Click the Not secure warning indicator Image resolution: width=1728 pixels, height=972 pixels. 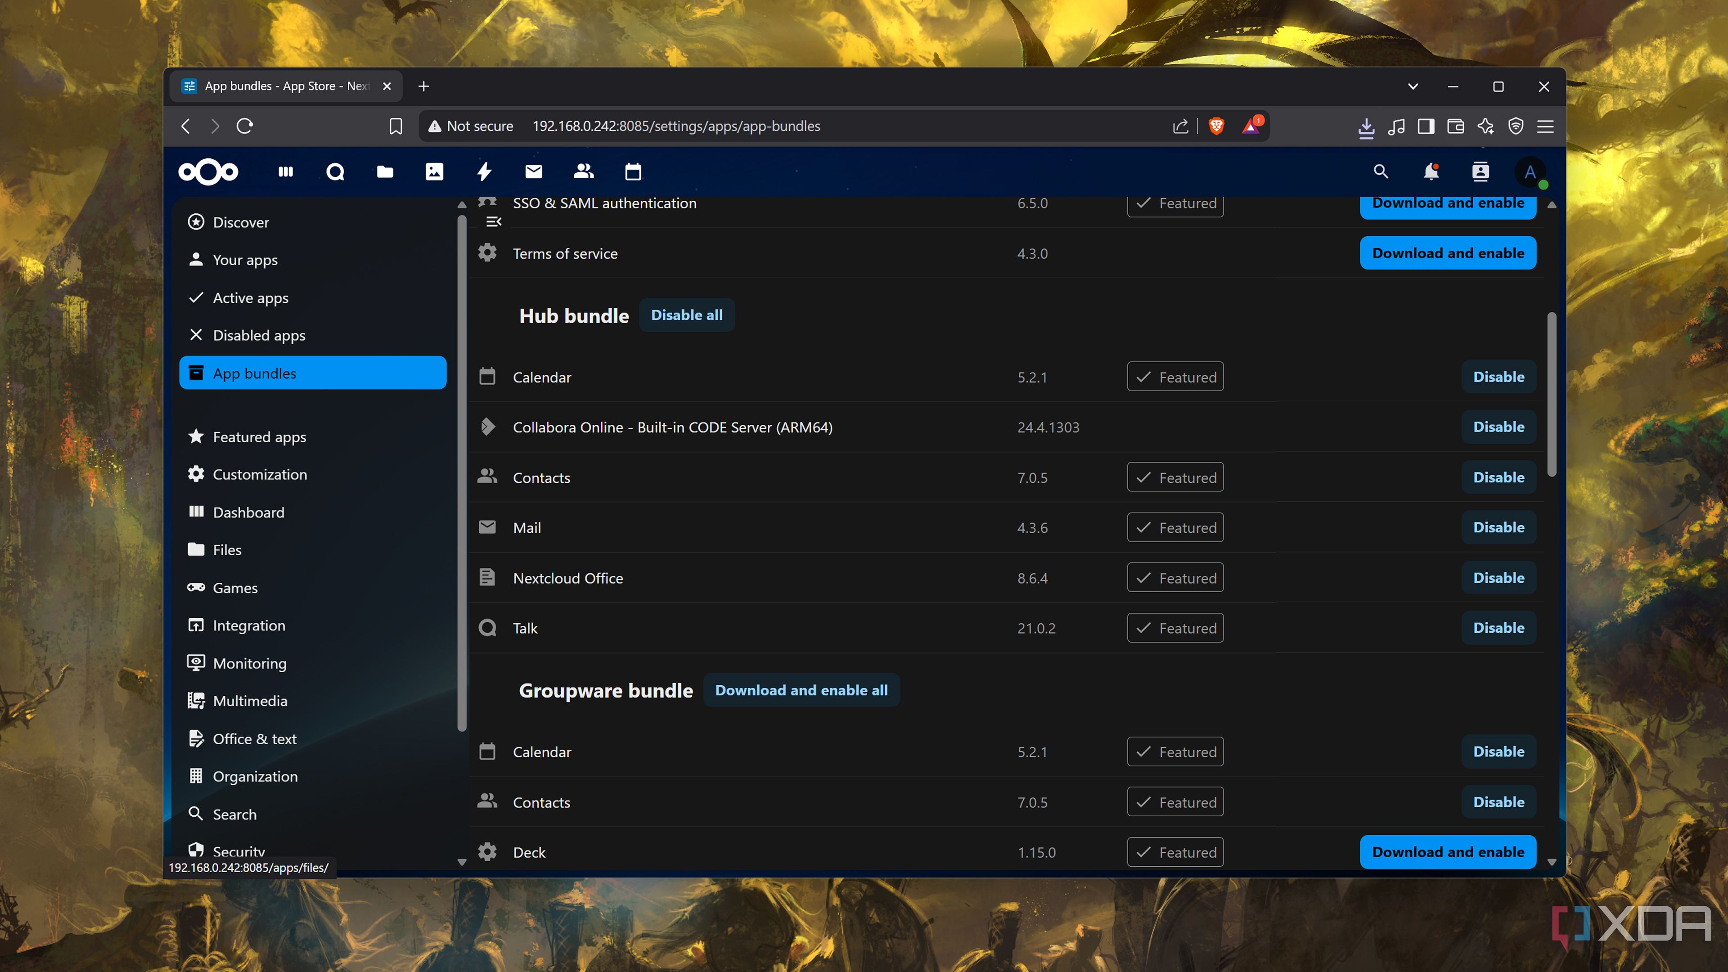coord(471,126)
